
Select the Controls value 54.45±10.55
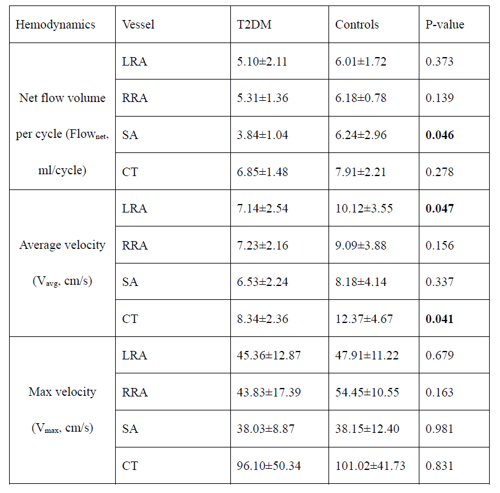tap(367, 392)
